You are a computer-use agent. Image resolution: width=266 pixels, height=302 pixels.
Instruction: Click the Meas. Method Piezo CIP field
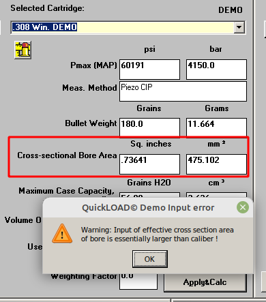(183, 91)
